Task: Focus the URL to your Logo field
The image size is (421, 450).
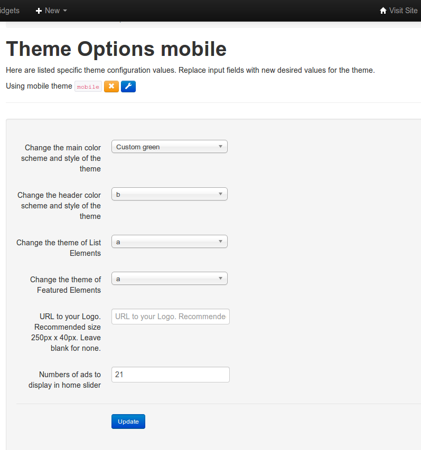Action: [x=170, y=317]
